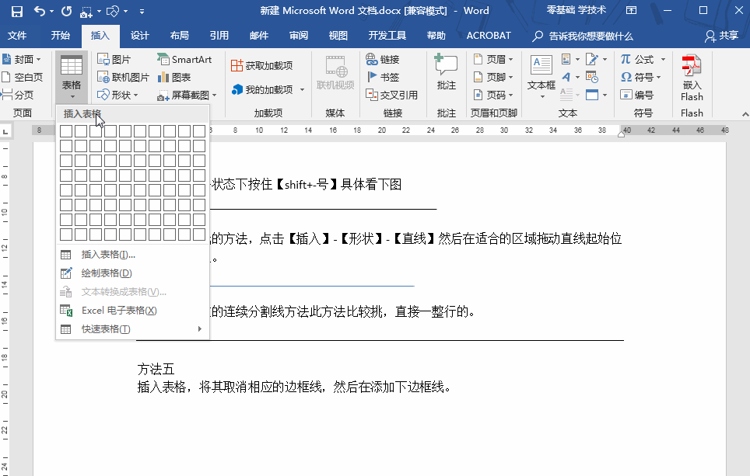Viewport: 750px width, 476px height.
Task: Open 快速表格(T) quick tables submenu
Action: coord(132,329)
